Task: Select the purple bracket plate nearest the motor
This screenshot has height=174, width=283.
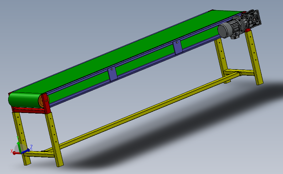Action: 178,47
